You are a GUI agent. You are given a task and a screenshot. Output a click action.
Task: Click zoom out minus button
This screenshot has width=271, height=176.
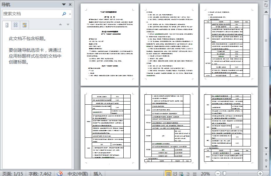tap(218, 173)
